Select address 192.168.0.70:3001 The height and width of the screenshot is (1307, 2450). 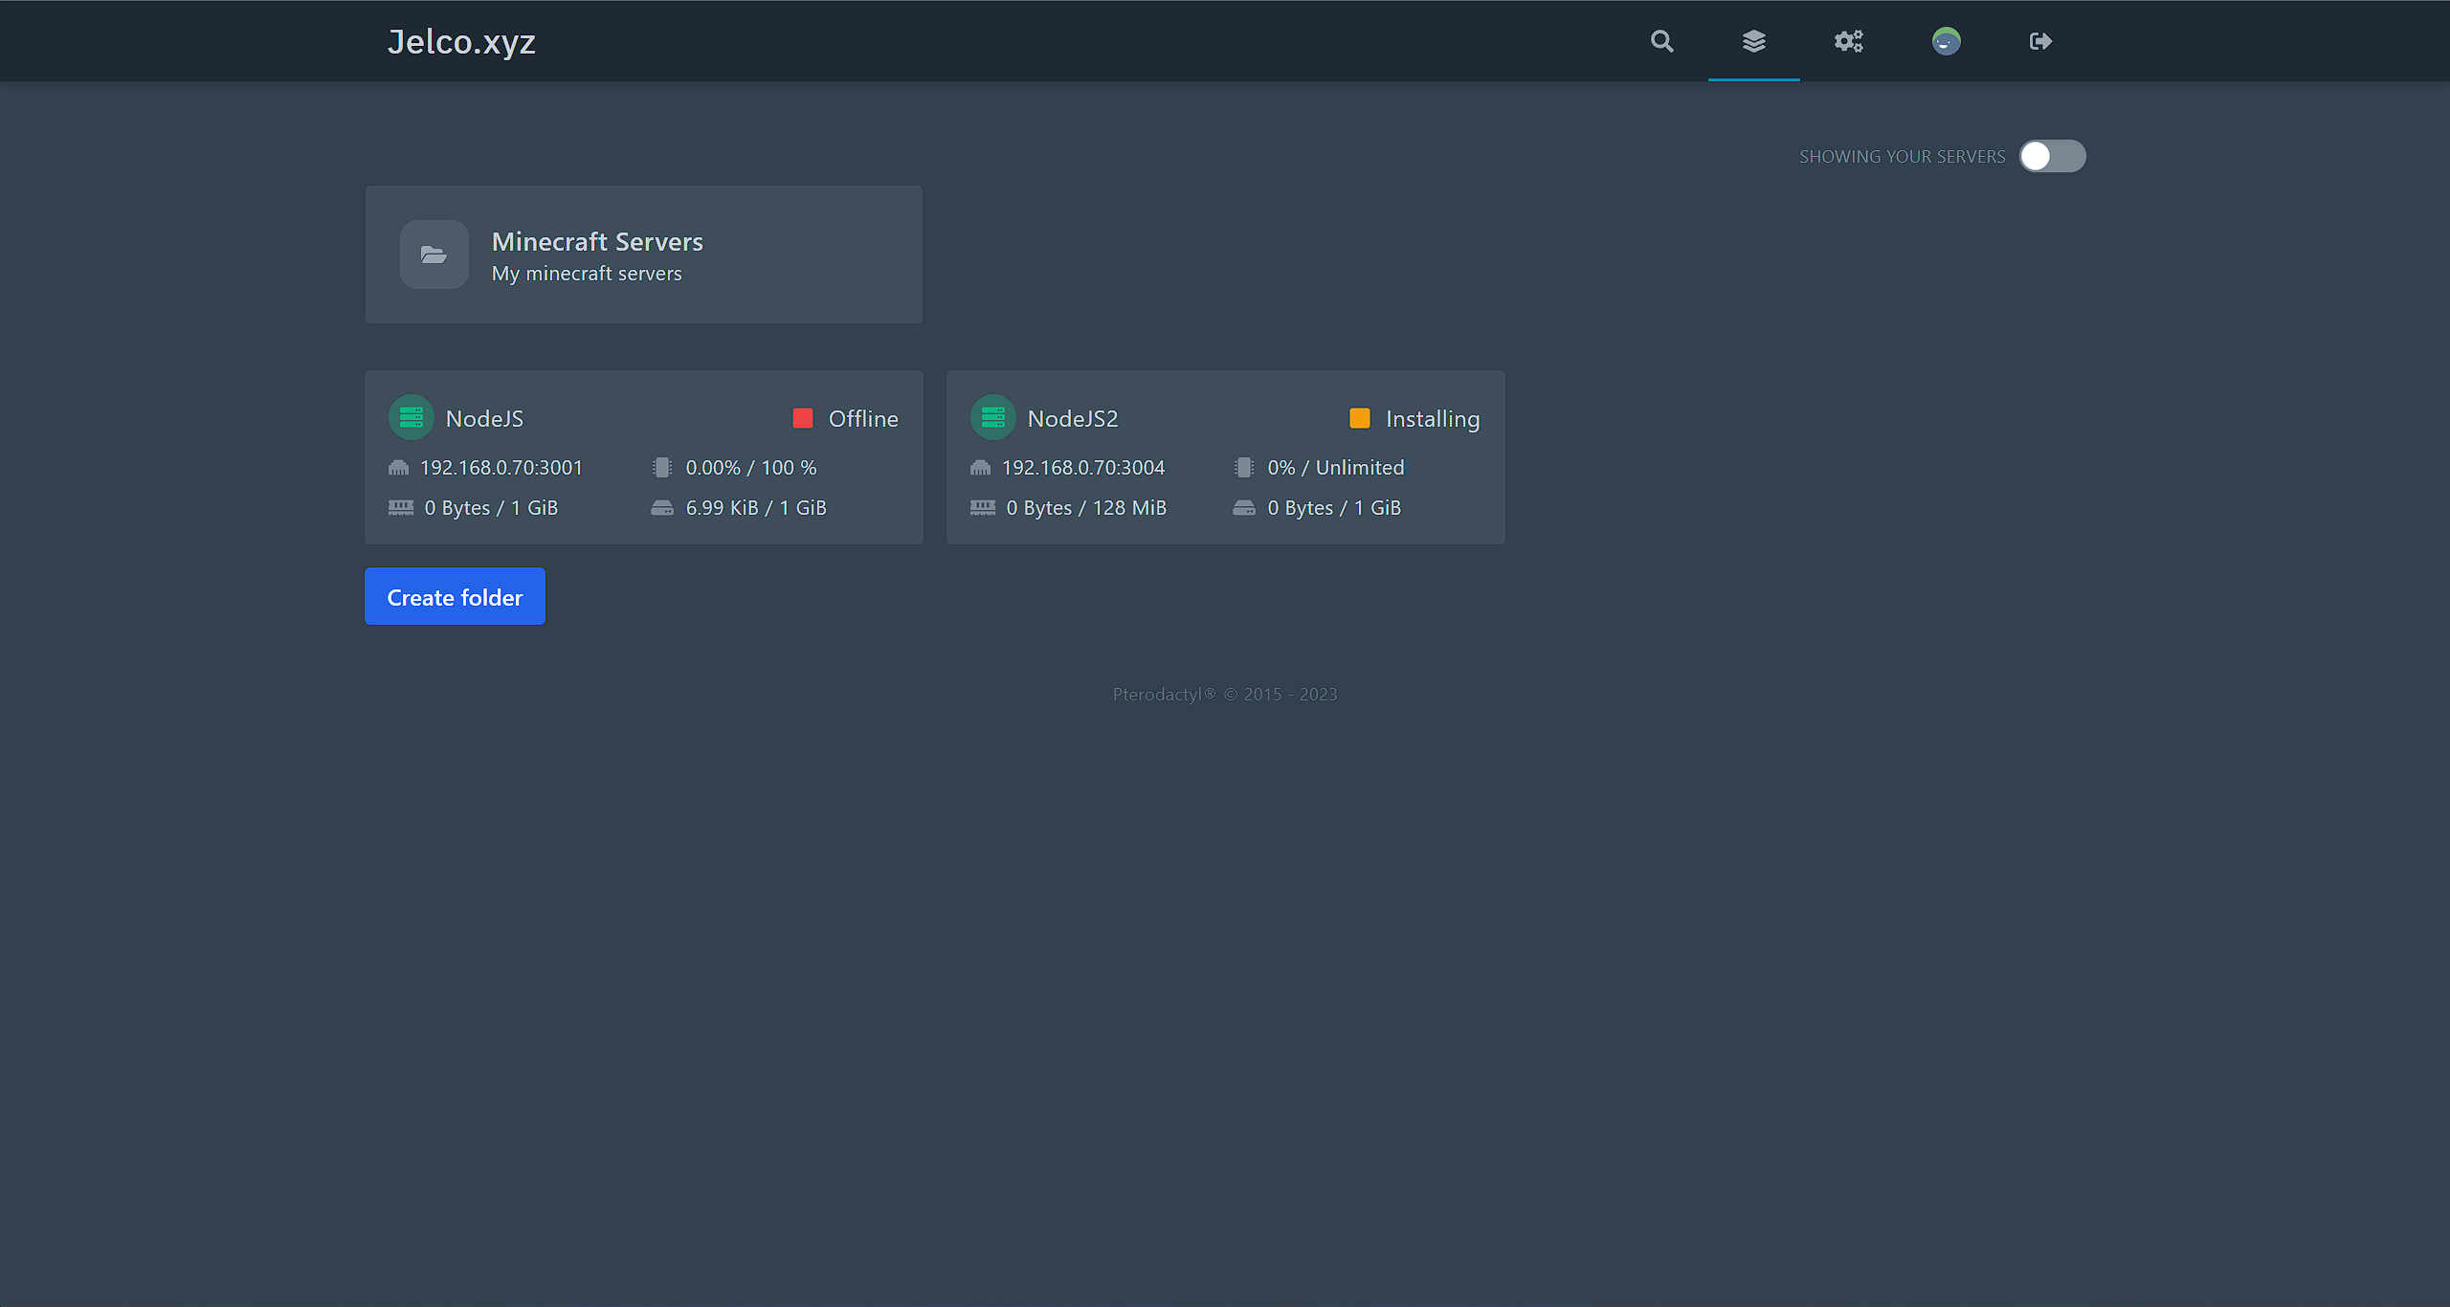[501, 468]
